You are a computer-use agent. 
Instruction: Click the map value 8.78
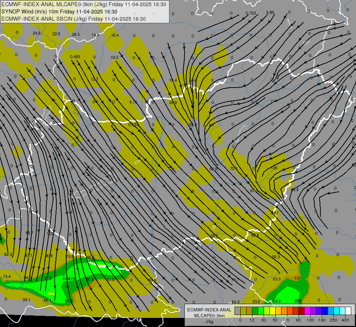(x=133, y=102)
